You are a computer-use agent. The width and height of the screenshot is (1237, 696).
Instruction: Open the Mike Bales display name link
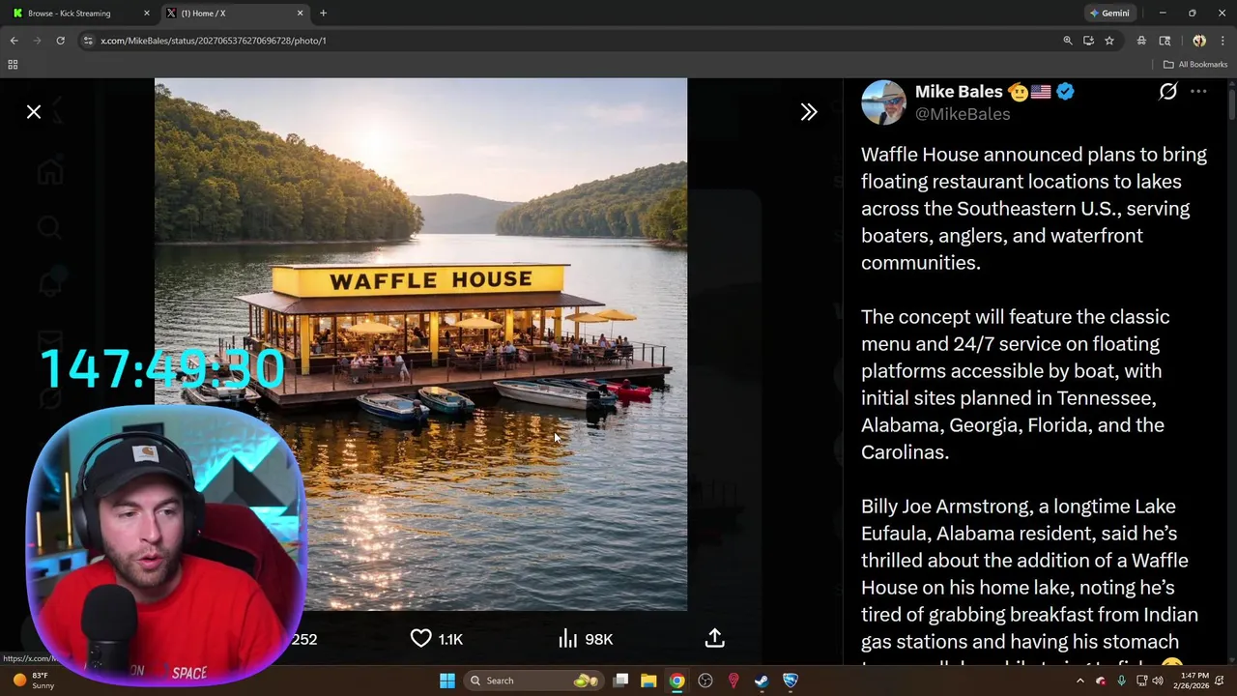pyautogui.click(x=959, y=92)
